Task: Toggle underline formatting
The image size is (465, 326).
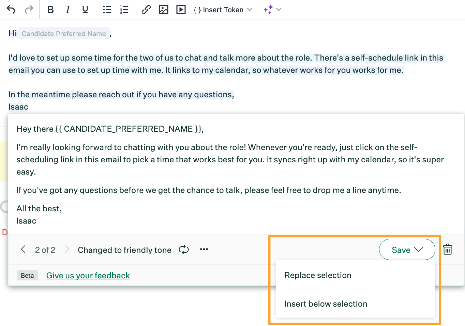Action: click(85, 10)
